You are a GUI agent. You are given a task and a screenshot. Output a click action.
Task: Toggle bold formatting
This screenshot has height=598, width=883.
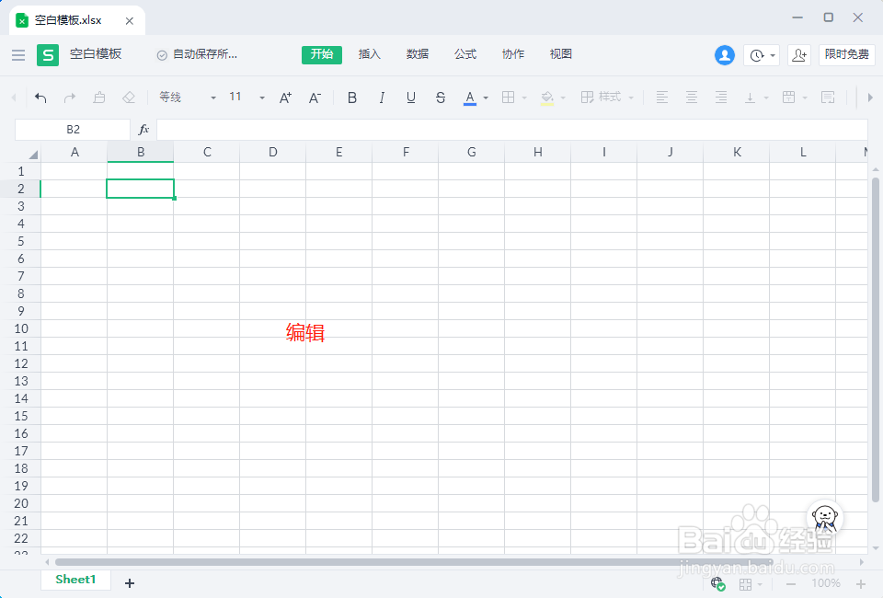(x=352, y=98)
